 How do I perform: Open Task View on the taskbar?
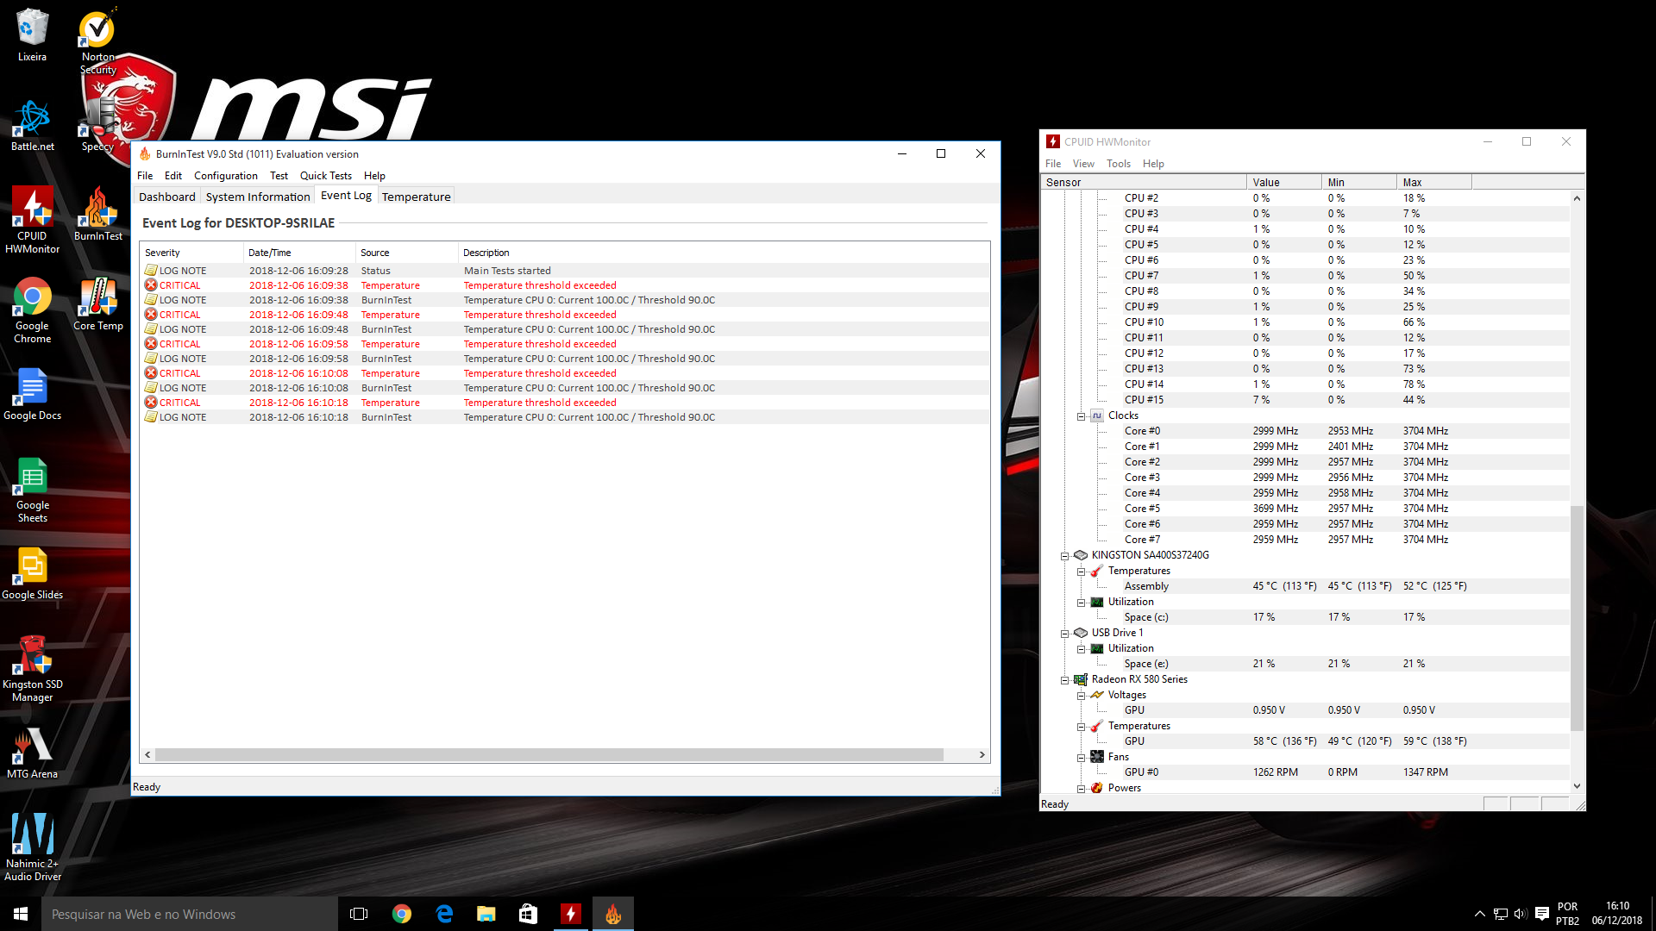pos(359,914)
